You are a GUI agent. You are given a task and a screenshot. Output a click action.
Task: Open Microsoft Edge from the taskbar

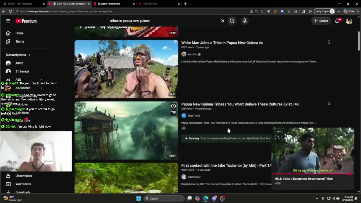[206, 198]
